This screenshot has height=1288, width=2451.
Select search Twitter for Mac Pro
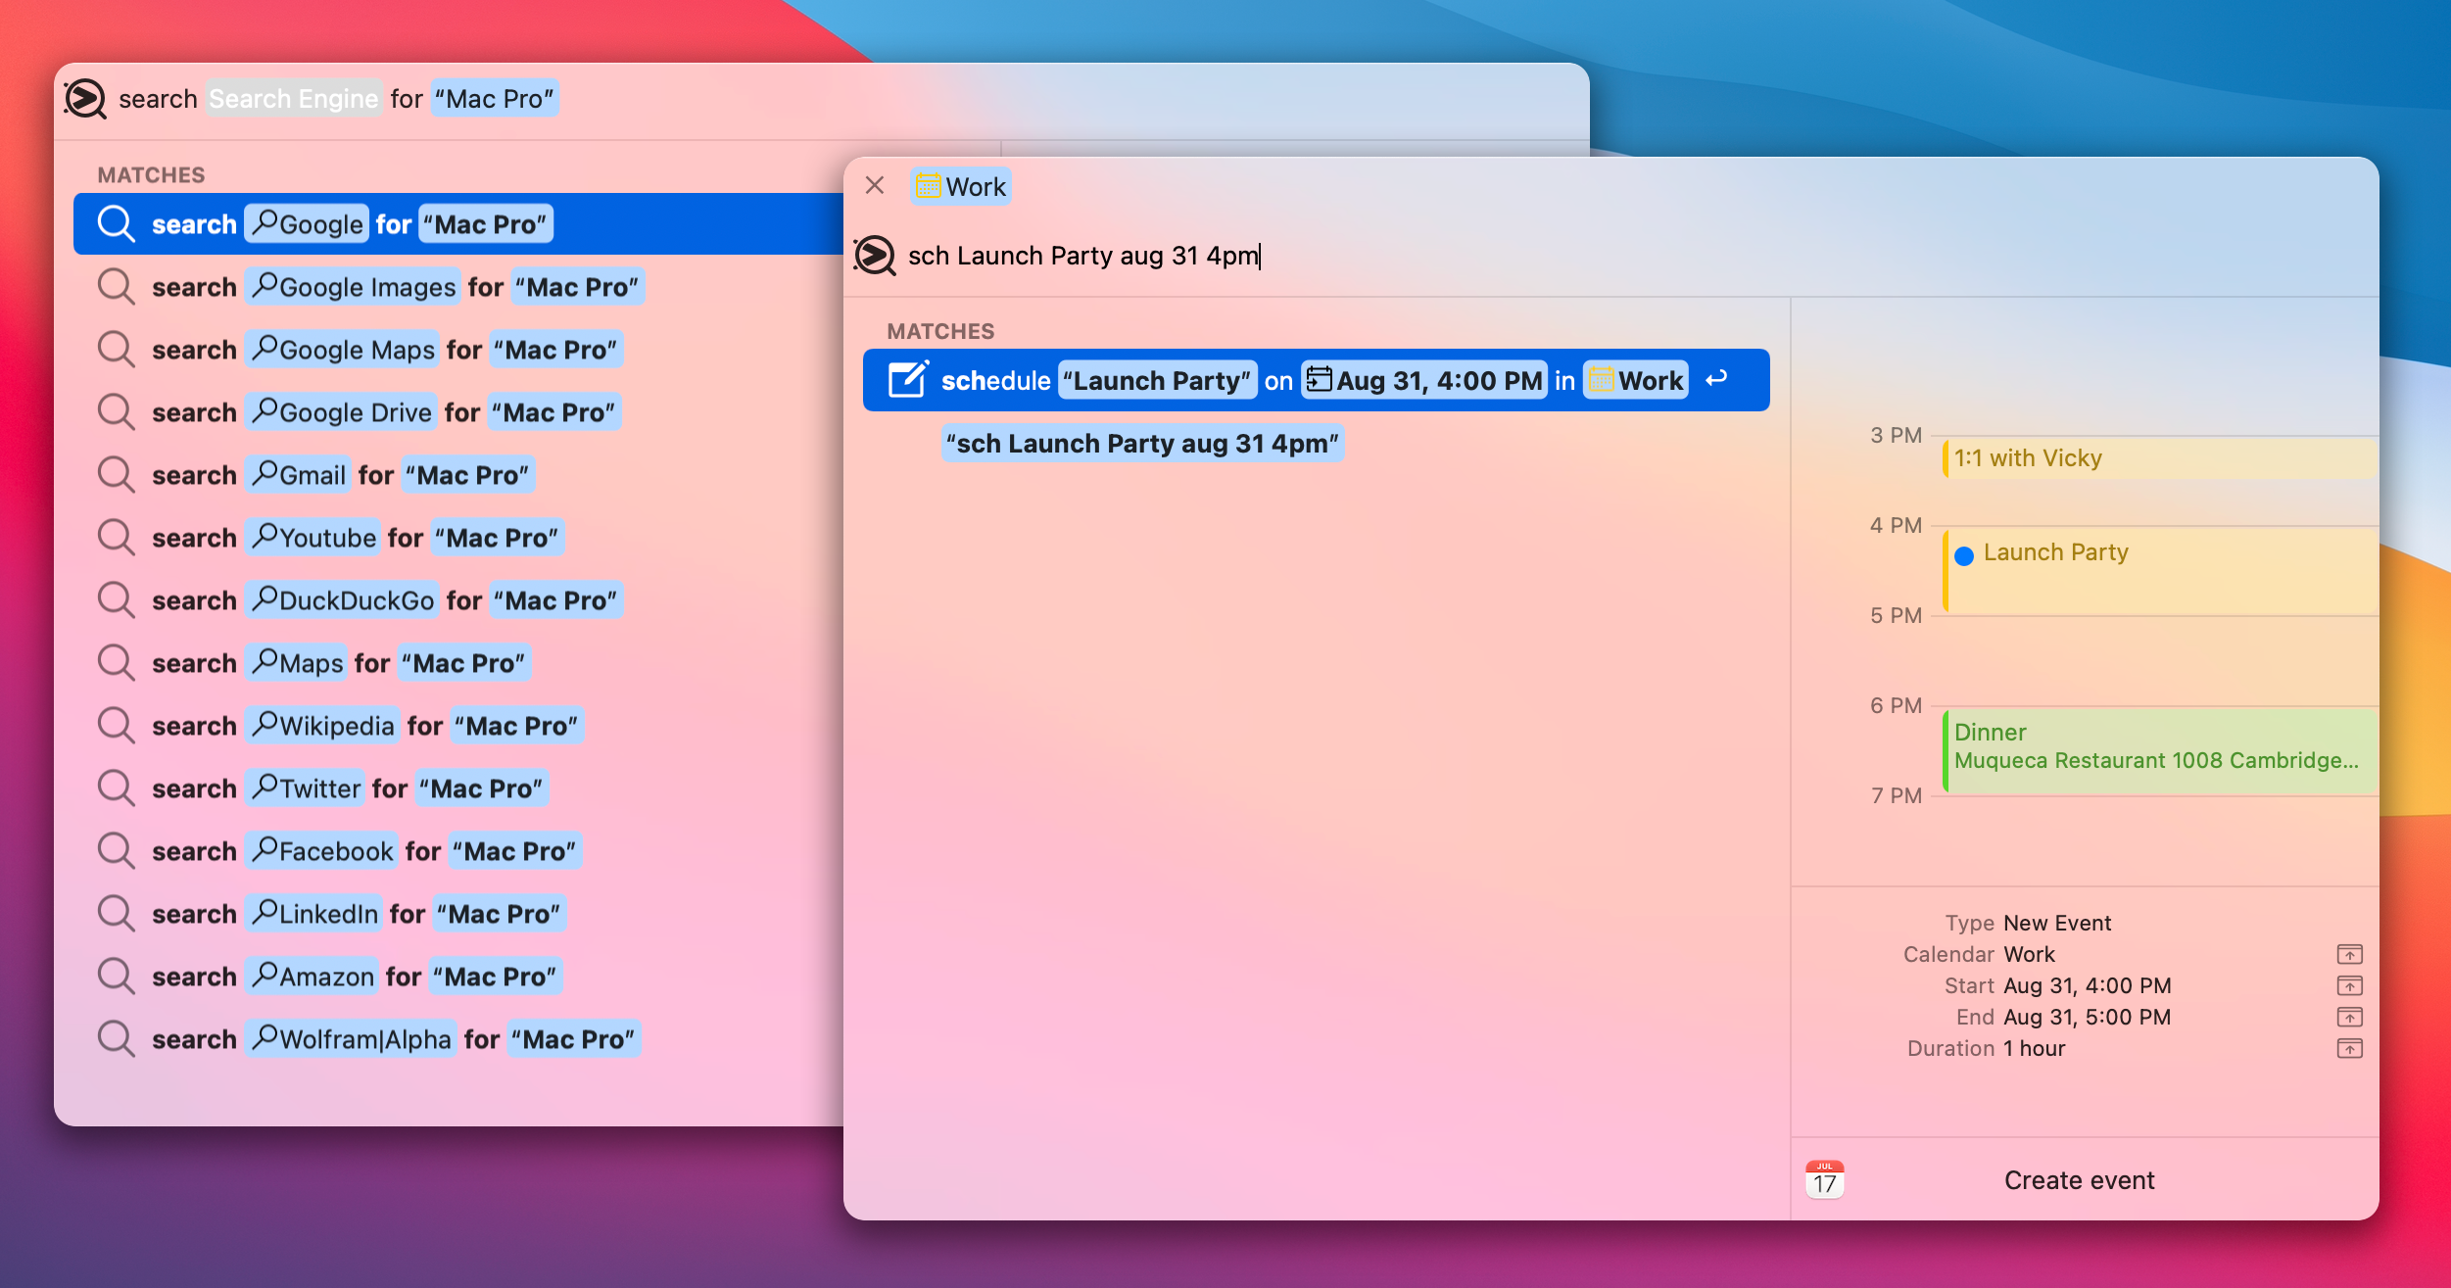458,787
